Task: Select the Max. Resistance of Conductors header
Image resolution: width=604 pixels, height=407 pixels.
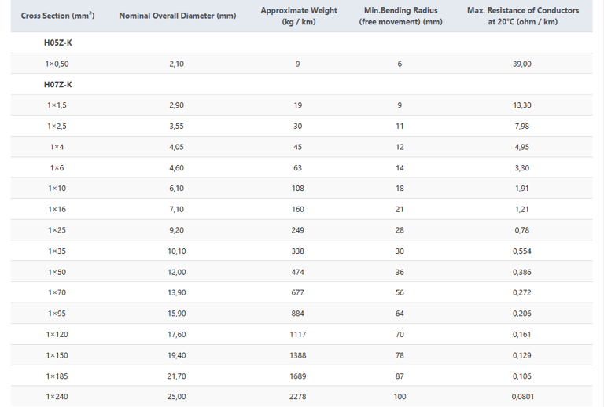Action: click(x=522, y=16)
